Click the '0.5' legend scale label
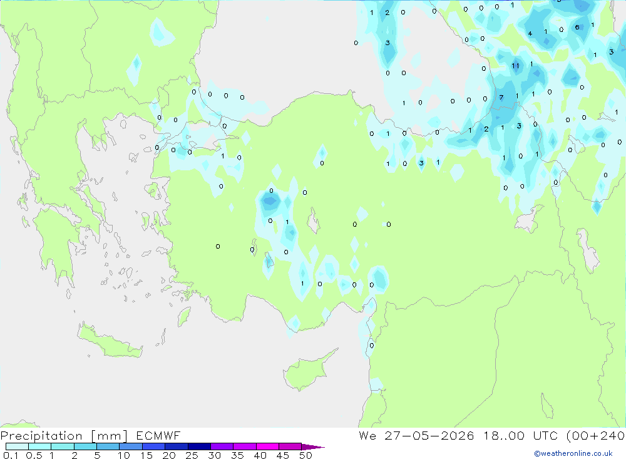 [34, 455]
